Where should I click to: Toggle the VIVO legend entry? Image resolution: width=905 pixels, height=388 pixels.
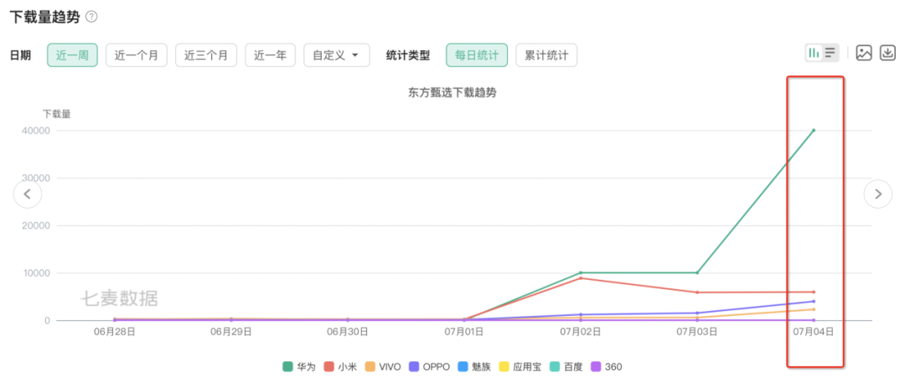(383, 367)
